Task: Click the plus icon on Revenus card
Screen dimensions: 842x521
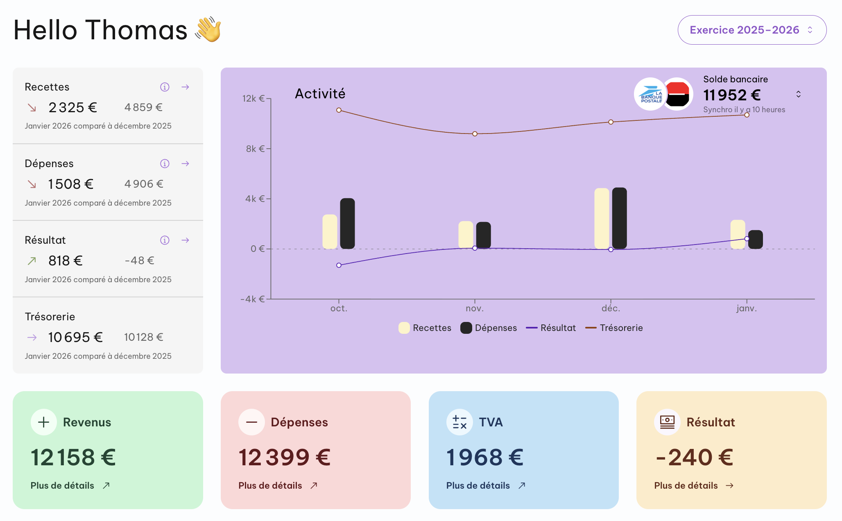Action: tap(44, 422)
